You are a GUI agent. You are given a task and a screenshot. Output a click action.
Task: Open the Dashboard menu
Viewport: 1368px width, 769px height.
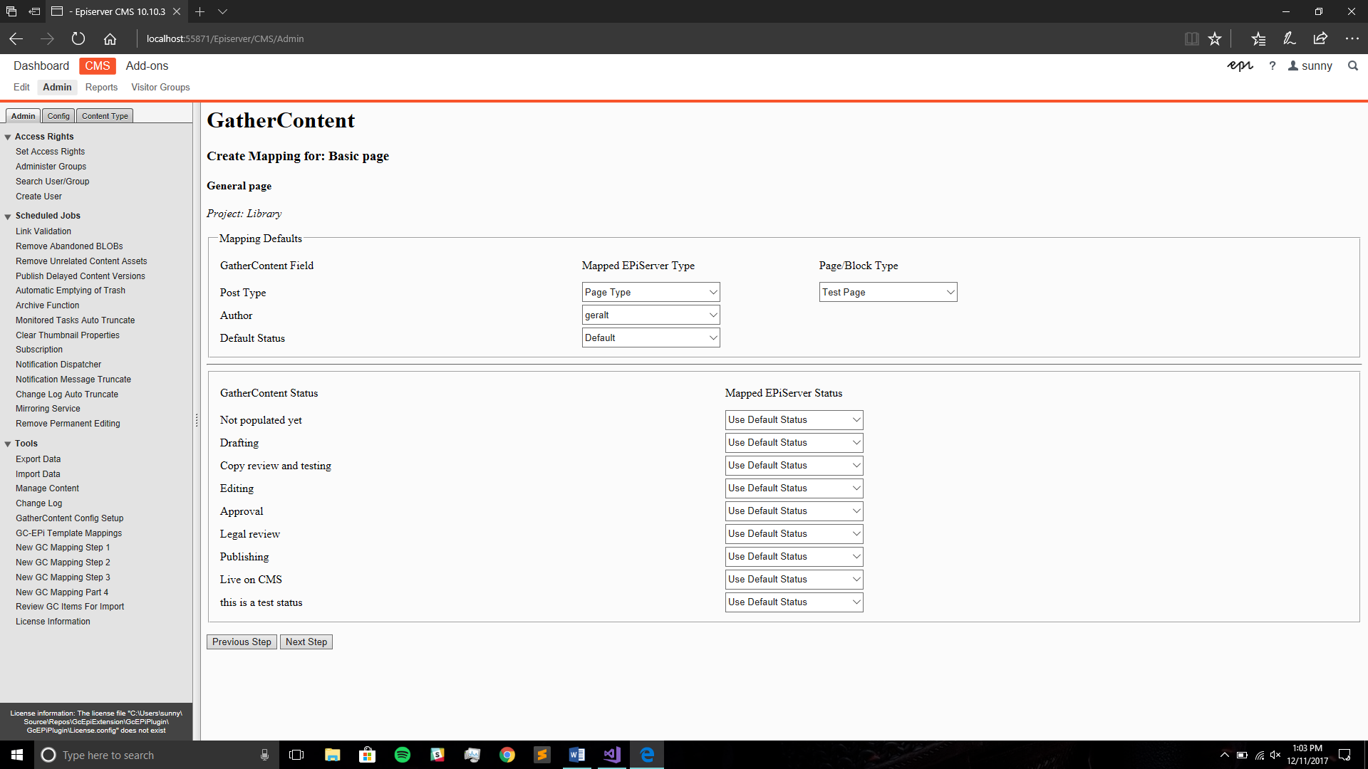pos(41,66)
